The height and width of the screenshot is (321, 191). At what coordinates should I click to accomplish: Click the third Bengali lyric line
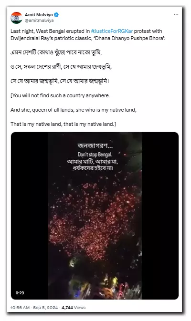tap(60, 81)
